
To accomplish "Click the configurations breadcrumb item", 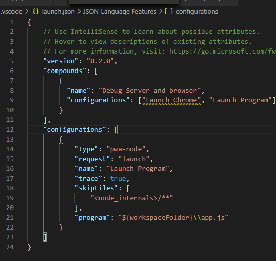I will tap(197, 12).
